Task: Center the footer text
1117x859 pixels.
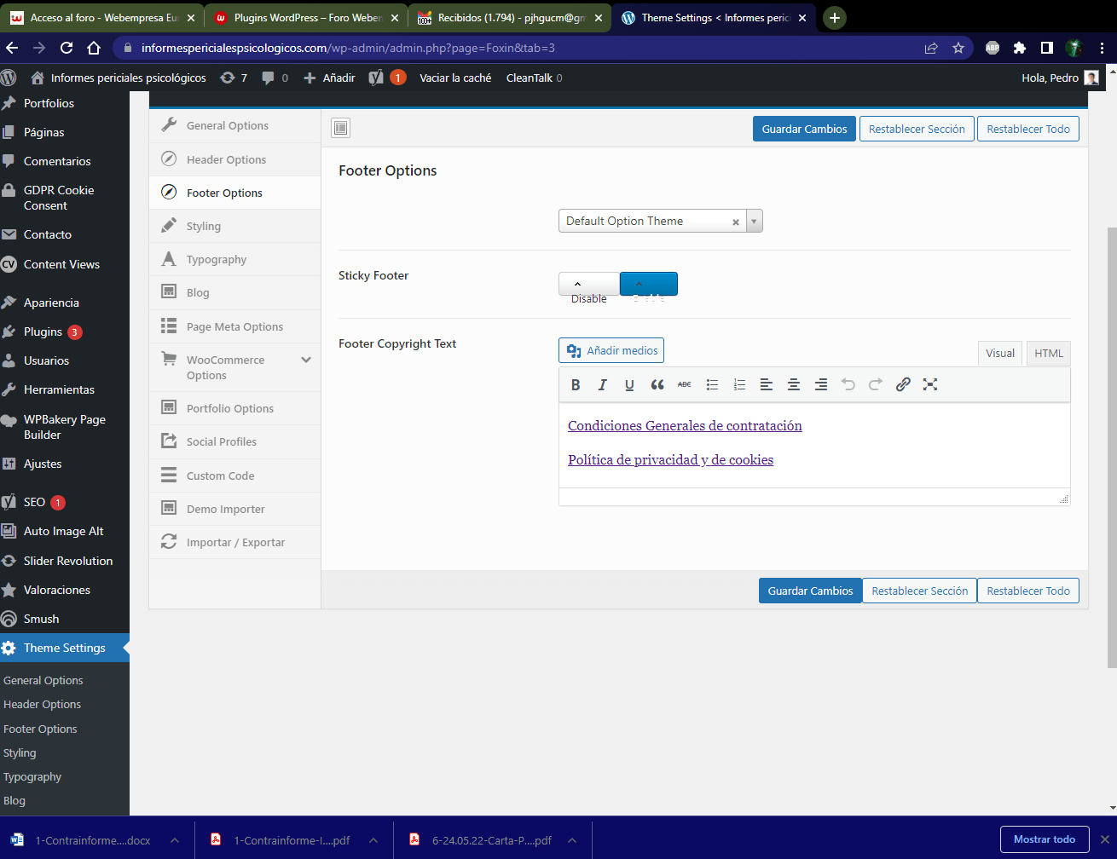Action: [794, 384]
